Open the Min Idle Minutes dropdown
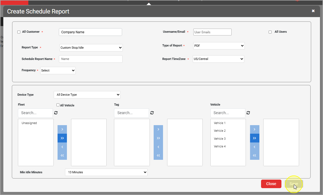This screenshot has height=195, width=323. coord(106,172)
